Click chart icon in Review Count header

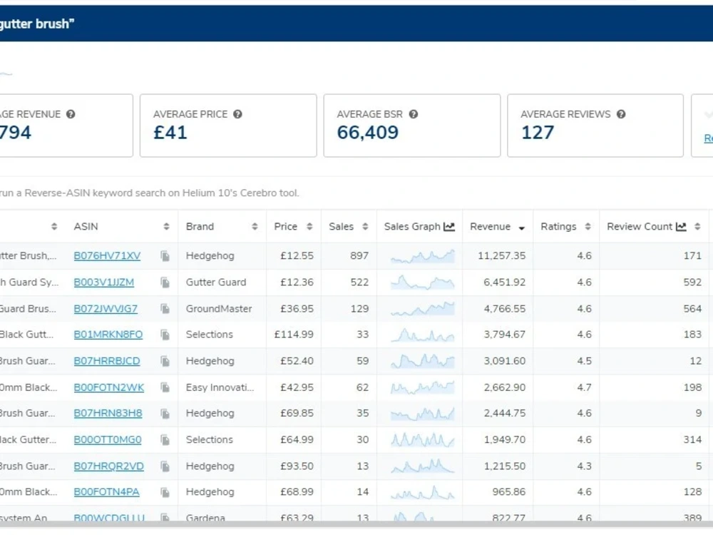tap(681, 227)
